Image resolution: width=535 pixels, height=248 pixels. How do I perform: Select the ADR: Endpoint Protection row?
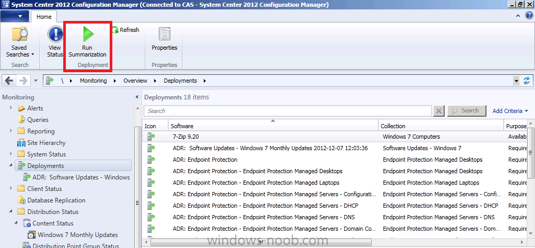click(335, 160)
